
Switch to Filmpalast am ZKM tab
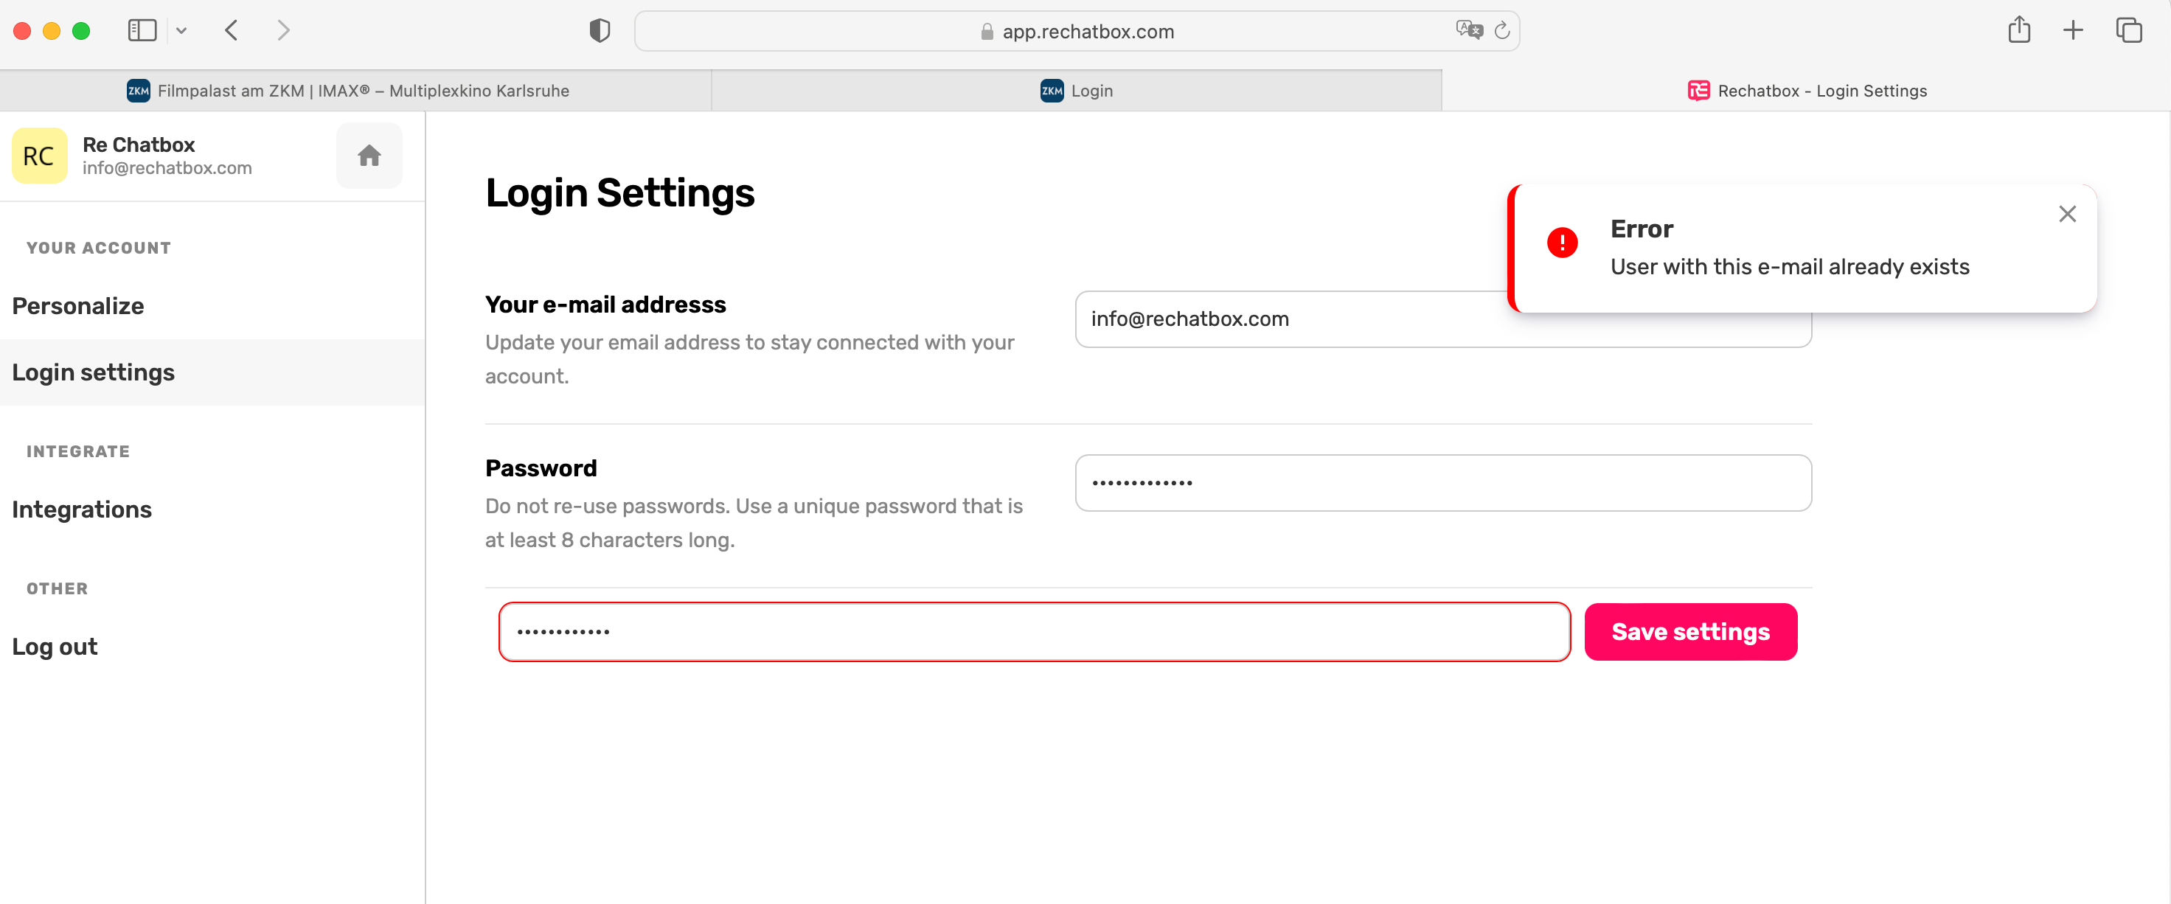point(355,90)
